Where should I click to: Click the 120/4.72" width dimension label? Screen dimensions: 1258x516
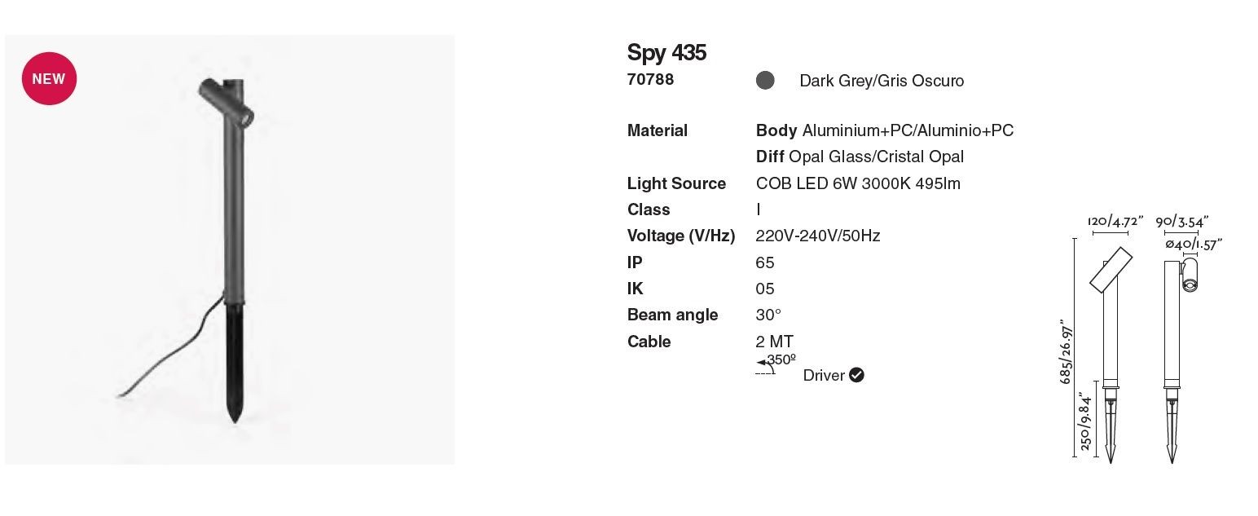click(x=1115, y=220)
